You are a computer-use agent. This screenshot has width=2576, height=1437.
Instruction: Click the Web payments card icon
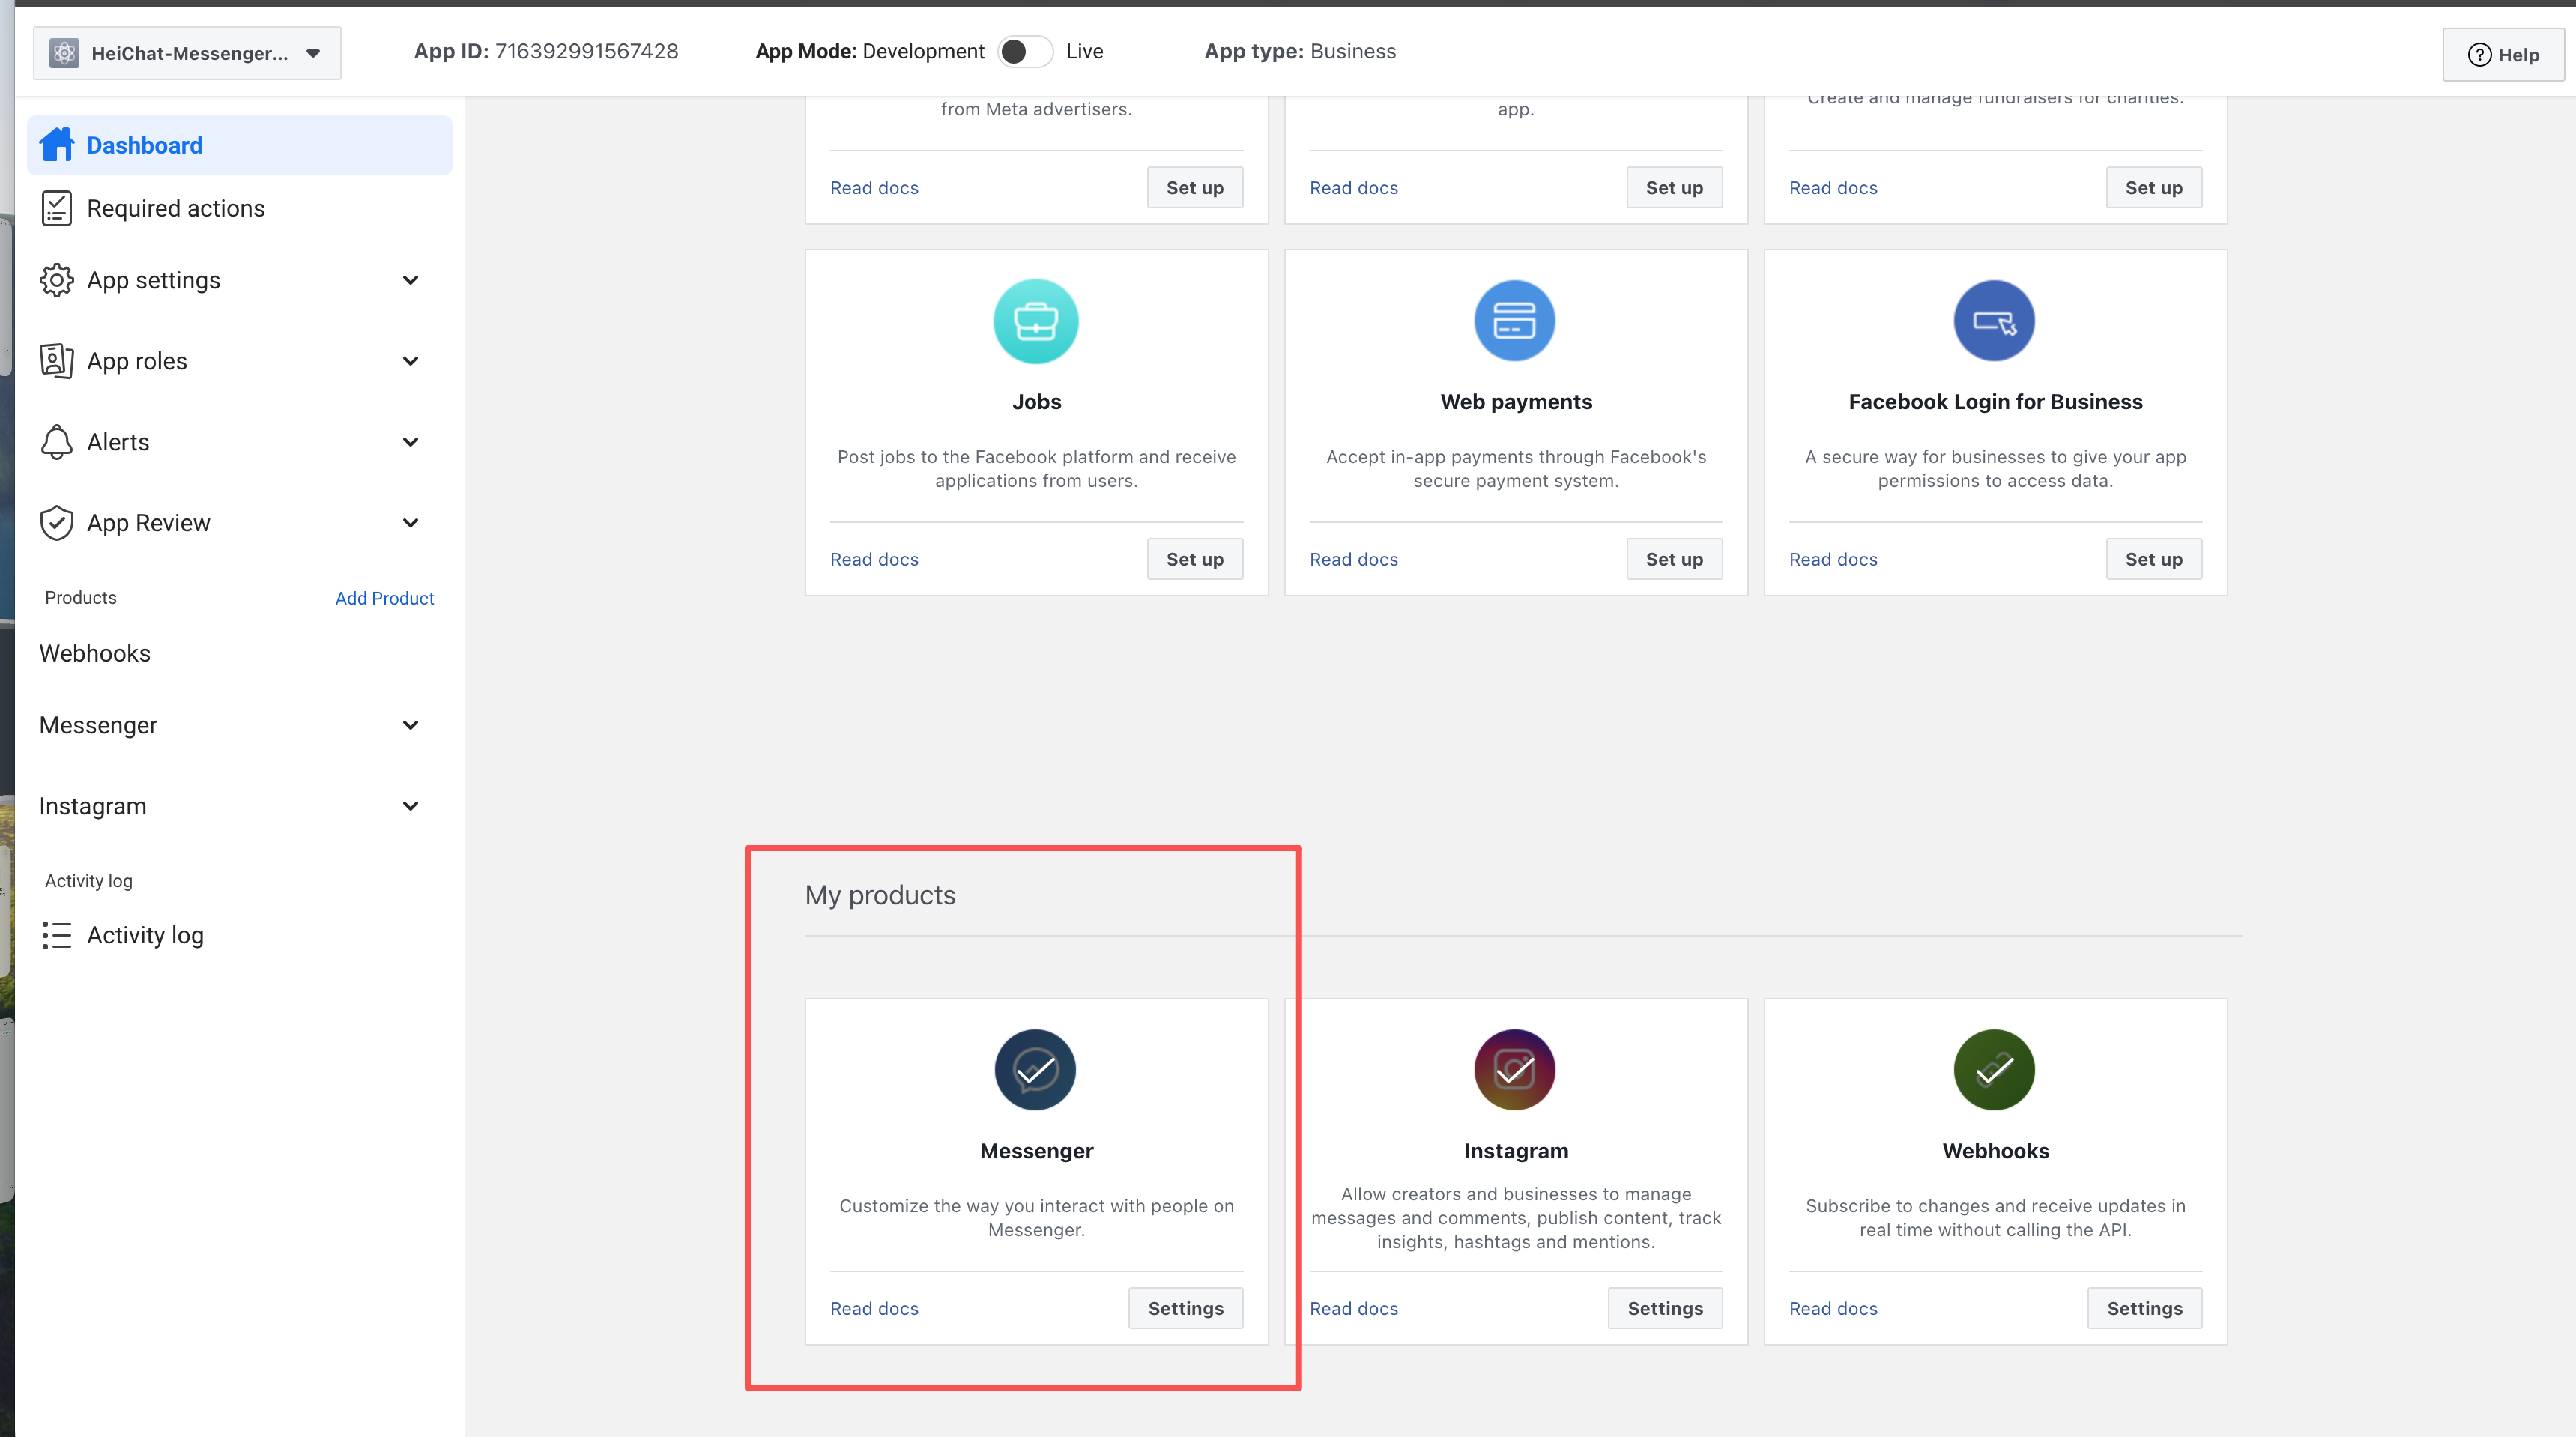point(1514,321)
